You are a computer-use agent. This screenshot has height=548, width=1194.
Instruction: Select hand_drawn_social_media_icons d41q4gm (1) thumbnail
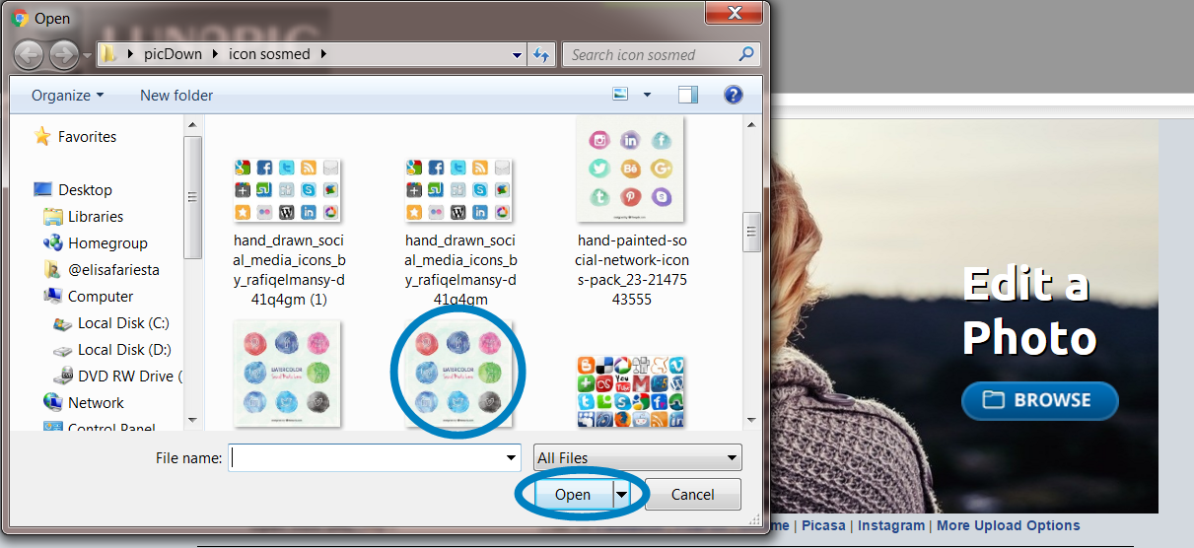289,190
